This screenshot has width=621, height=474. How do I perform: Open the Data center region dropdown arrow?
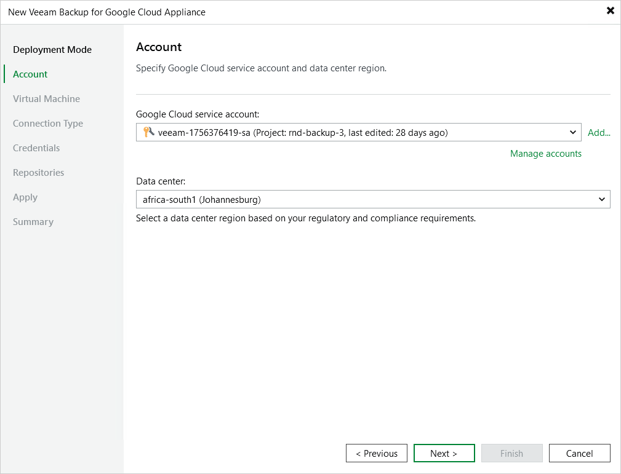coord(601,199)
